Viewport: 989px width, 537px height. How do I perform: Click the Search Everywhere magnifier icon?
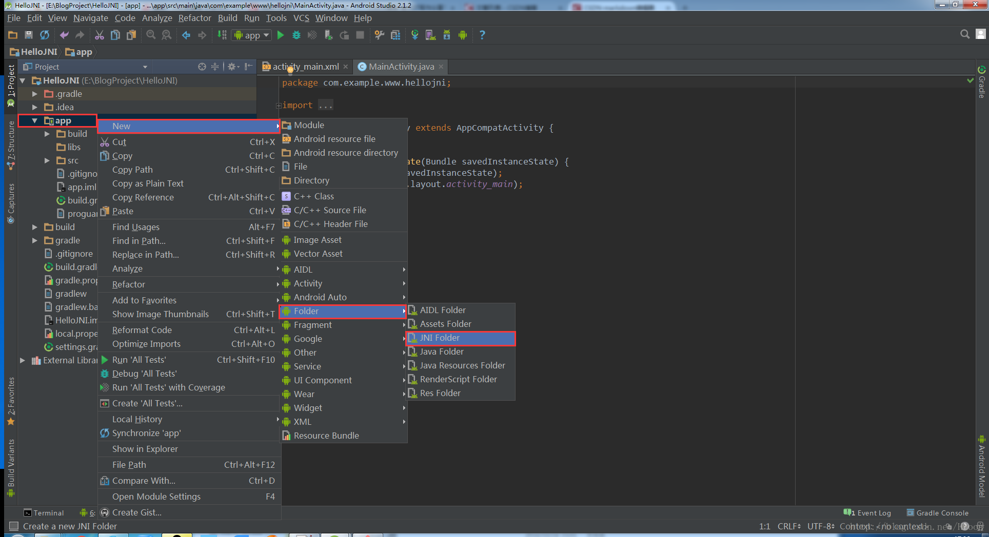point(965,34)
